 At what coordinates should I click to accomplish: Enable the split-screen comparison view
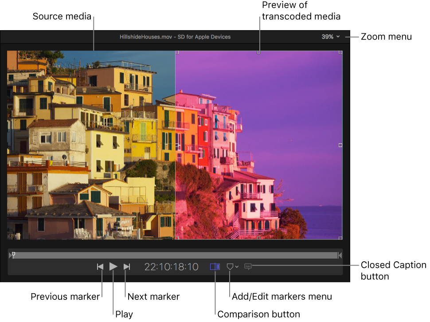pos(215,267)
